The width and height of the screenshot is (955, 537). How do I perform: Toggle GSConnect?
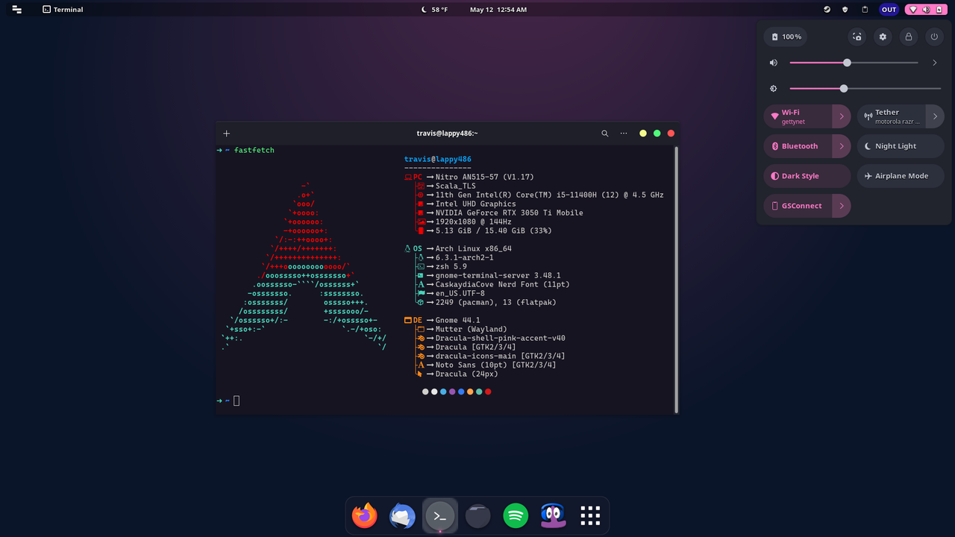tap(798, 206)
